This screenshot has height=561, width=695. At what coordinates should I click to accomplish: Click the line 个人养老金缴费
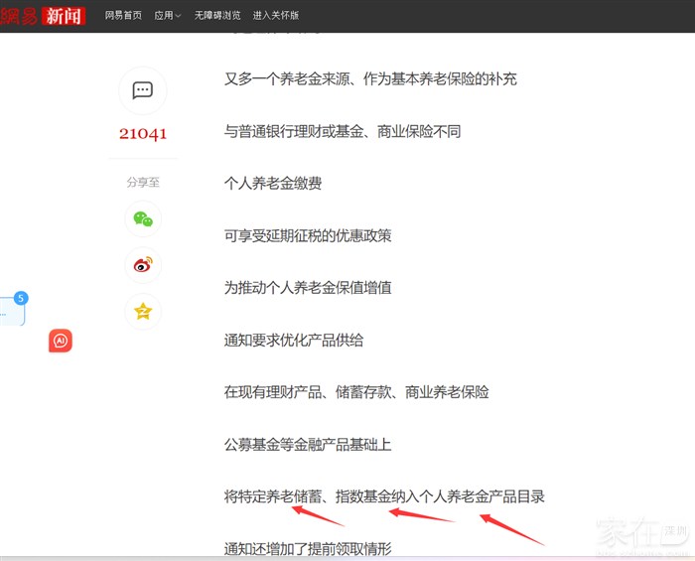[273, 184]
